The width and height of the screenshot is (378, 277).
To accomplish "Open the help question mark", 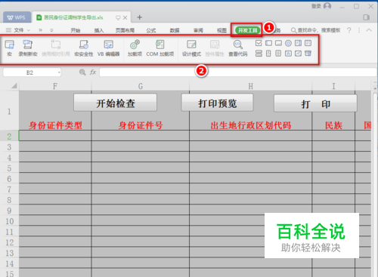I will [349, 30].
